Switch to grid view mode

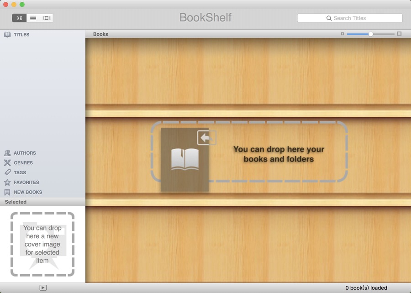coord(19,18)
